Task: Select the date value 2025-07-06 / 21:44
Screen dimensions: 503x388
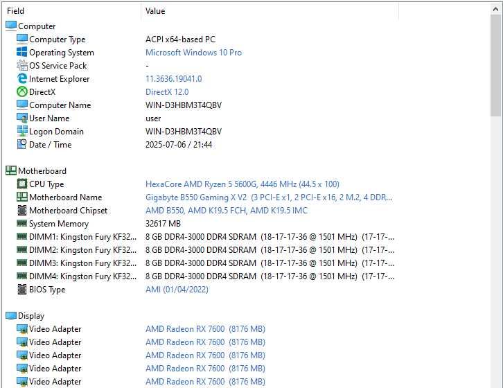Action: pos(179,144)
